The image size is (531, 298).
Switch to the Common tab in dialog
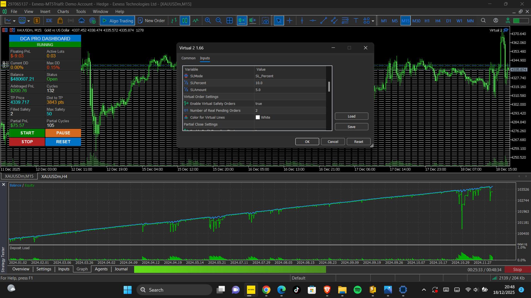188,58
